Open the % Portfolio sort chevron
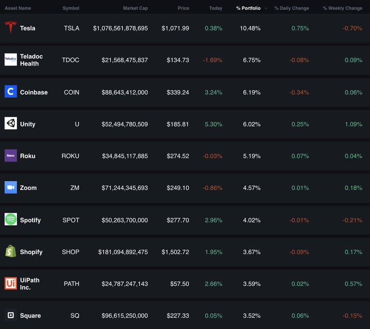This screenshot has width=370, height=329. (x=266, y=8)
